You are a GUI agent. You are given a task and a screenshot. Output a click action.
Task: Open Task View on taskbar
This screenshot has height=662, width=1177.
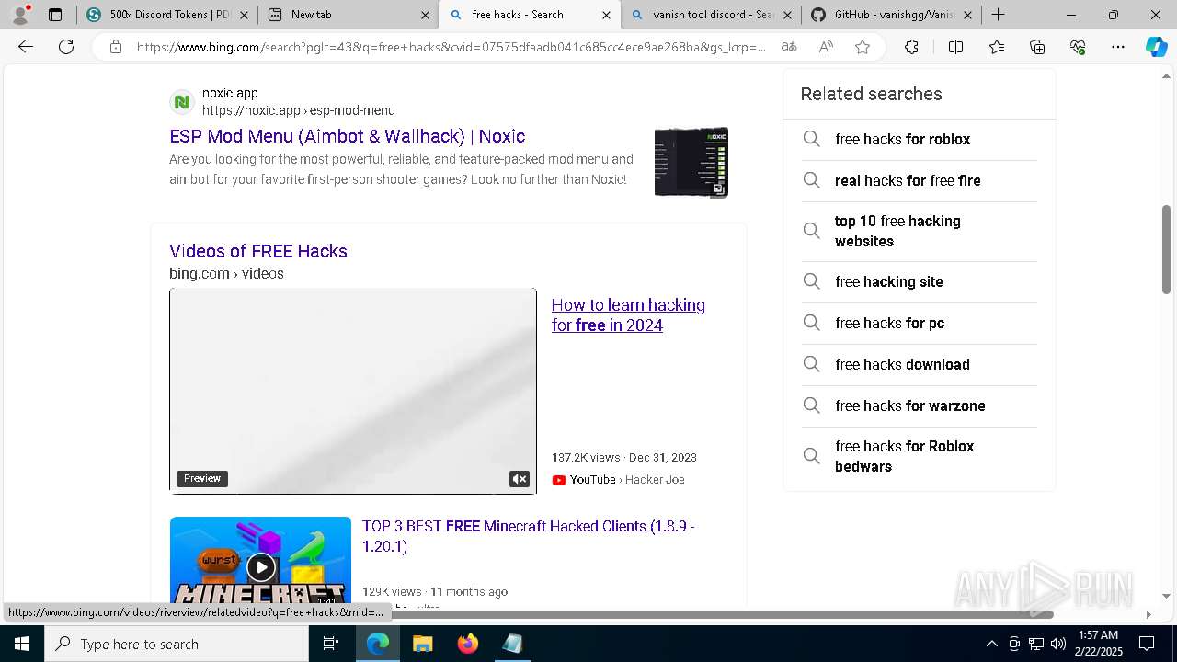(332, 644)
